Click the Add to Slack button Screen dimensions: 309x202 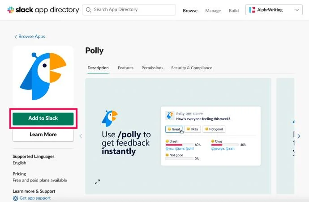pos(43,118)
